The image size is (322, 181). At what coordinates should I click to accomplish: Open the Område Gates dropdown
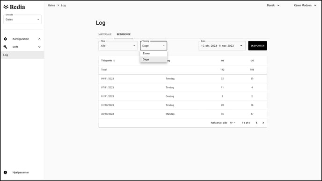tap(22, 20)
